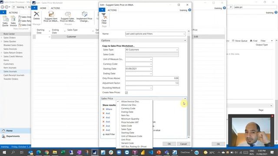Click search box containing sales pri
This screenshot has height=156, width=278.
point(255,7)
